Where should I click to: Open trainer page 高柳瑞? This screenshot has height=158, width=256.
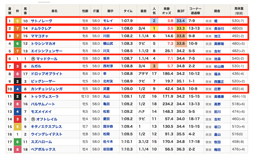219,44
